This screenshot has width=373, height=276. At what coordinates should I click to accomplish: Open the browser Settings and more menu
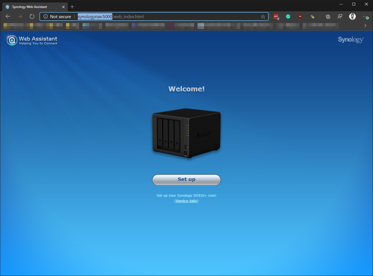[365, 16]
